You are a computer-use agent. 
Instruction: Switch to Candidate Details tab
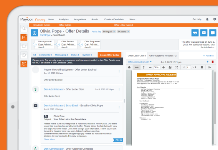(x=42, y=25)
